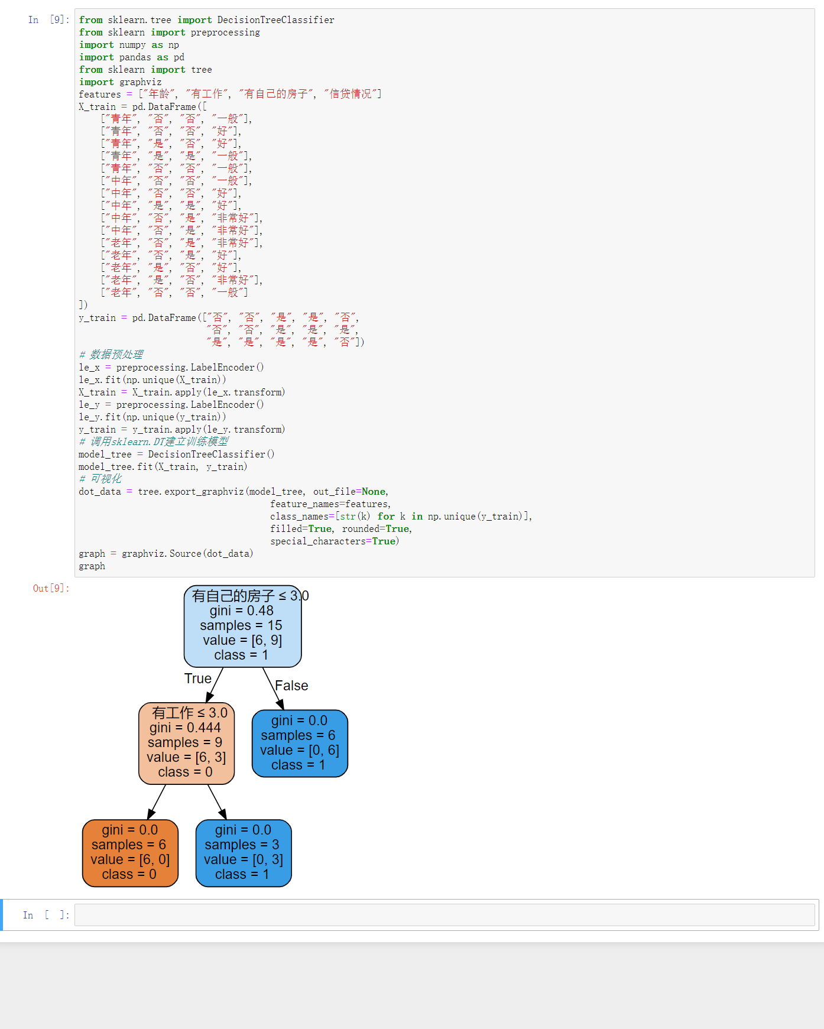This screenshot has width=824, height=1029.
Task: Click the '有工作 ≤ 3.0' decision tree node
Action: coord(187,744)
